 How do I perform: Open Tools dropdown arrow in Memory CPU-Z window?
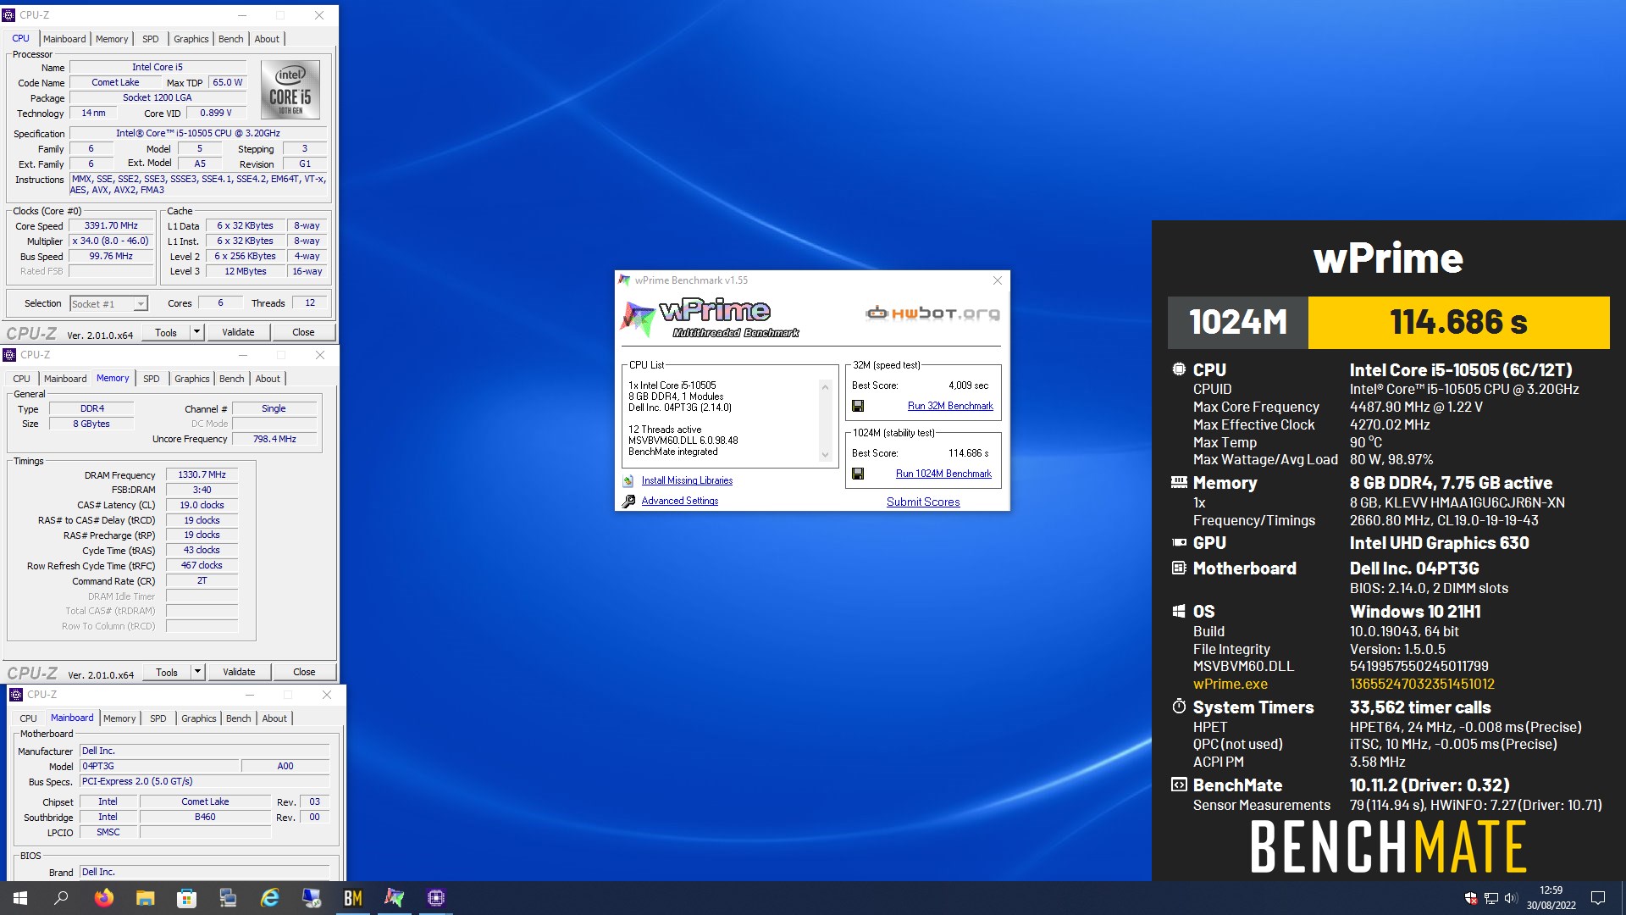tap(197, 672)
